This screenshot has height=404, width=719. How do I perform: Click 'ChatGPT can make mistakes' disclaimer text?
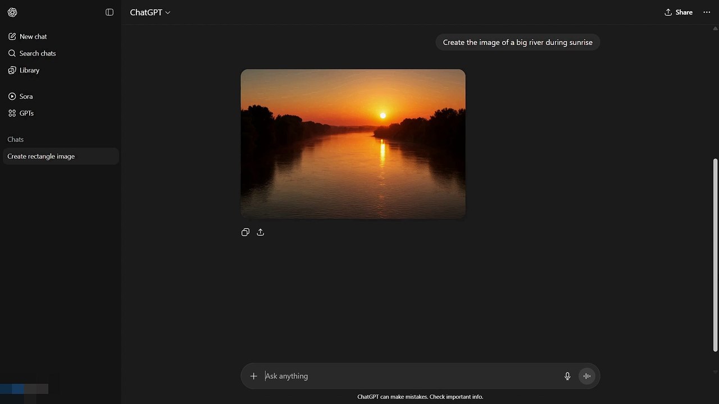pos(420,397)
